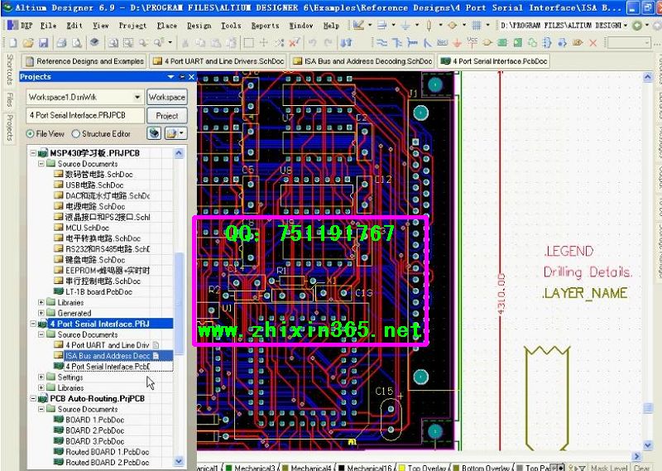Image resolution: width=662 pixels, height=471 pixels.
Task: Click the Project button
Action: (167, 115)
